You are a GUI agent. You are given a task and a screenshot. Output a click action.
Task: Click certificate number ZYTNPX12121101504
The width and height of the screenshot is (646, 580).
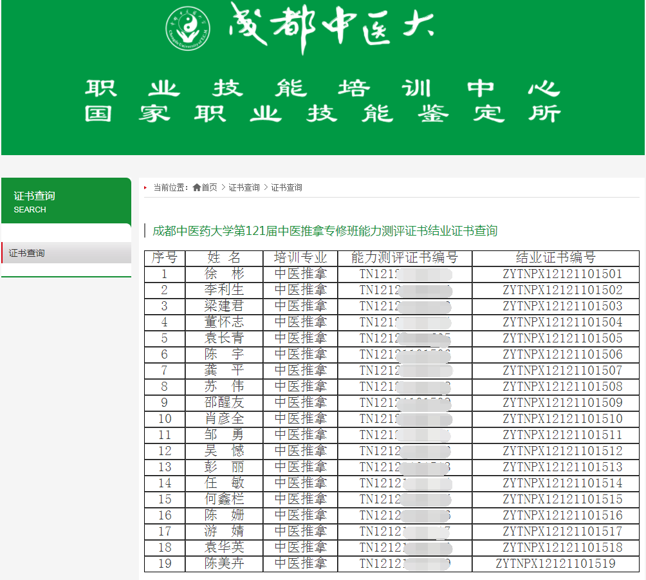click(562, 322)
